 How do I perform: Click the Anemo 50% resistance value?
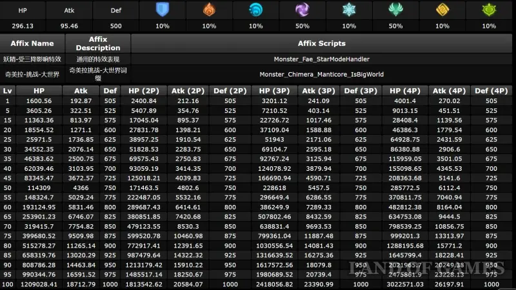pos(395,26)
